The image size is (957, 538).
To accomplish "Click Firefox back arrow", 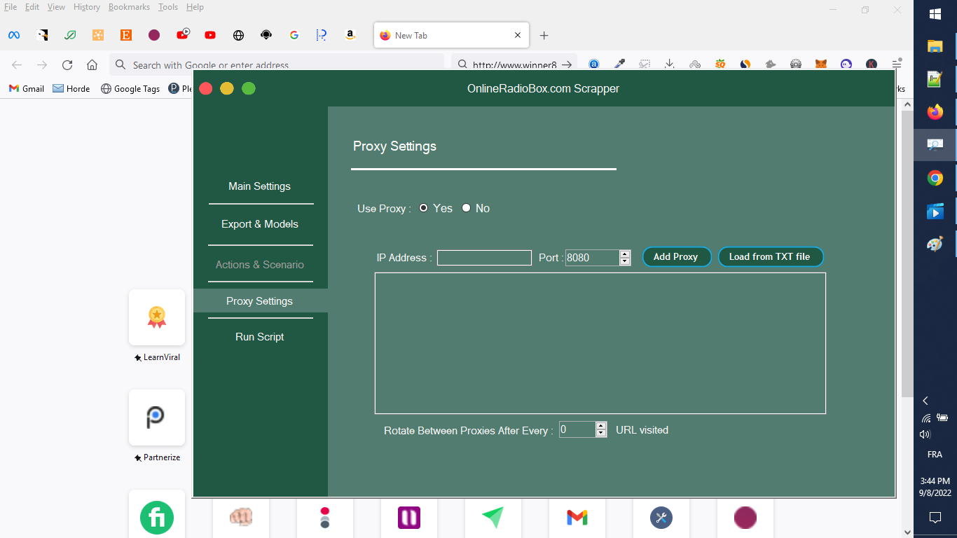I will pyautogui.click(x=17, y=64).
